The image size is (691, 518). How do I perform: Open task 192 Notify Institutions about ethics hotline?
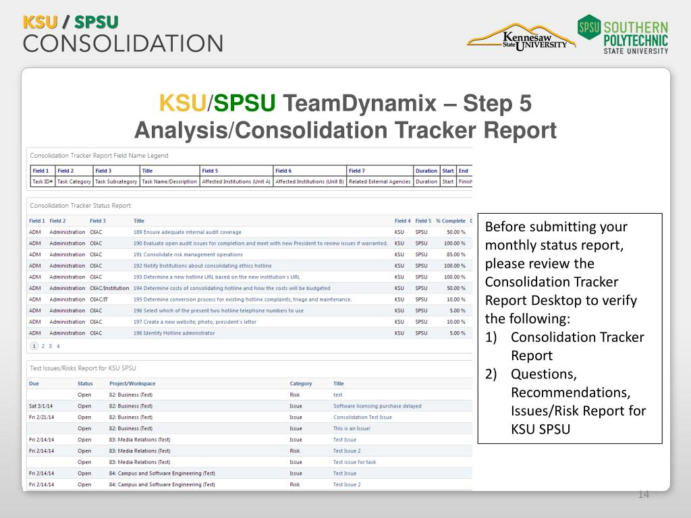202,266
